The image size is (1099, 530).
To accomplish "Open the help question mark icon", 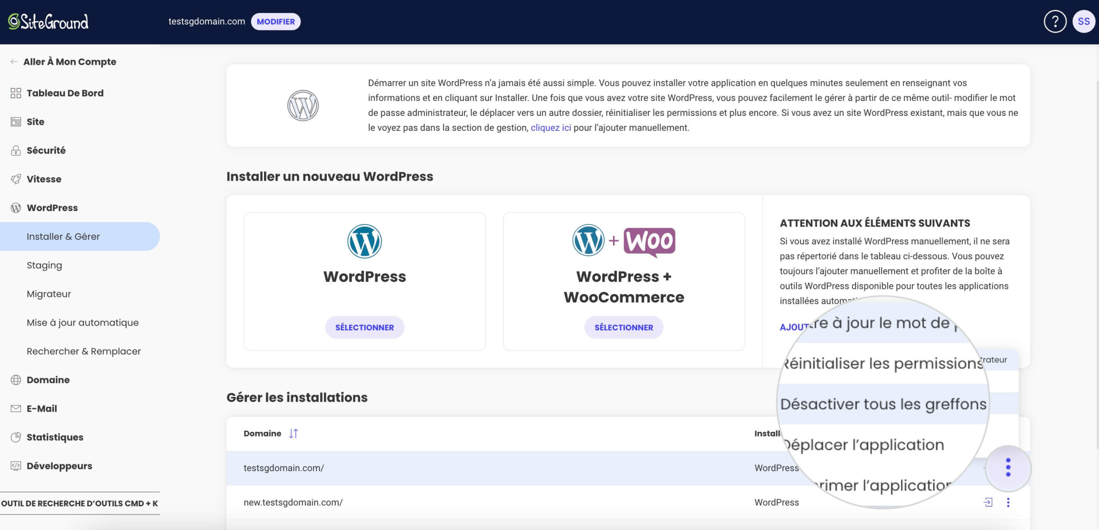I will (x=1055, y=21).
